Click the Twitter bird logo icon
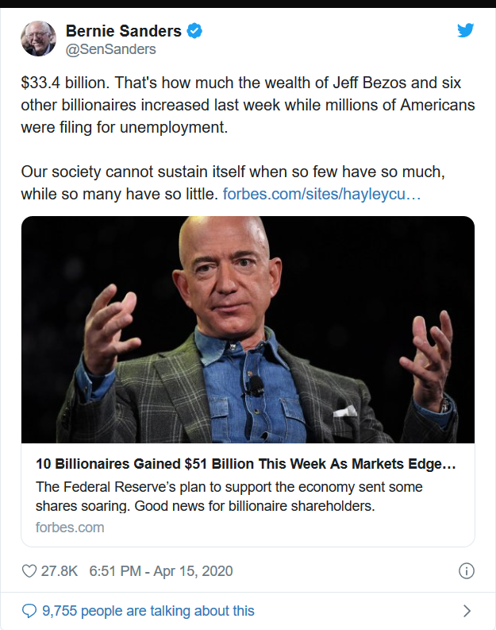Screen dimensions: 496x630 pyautogui.click(x=466, y=31)
